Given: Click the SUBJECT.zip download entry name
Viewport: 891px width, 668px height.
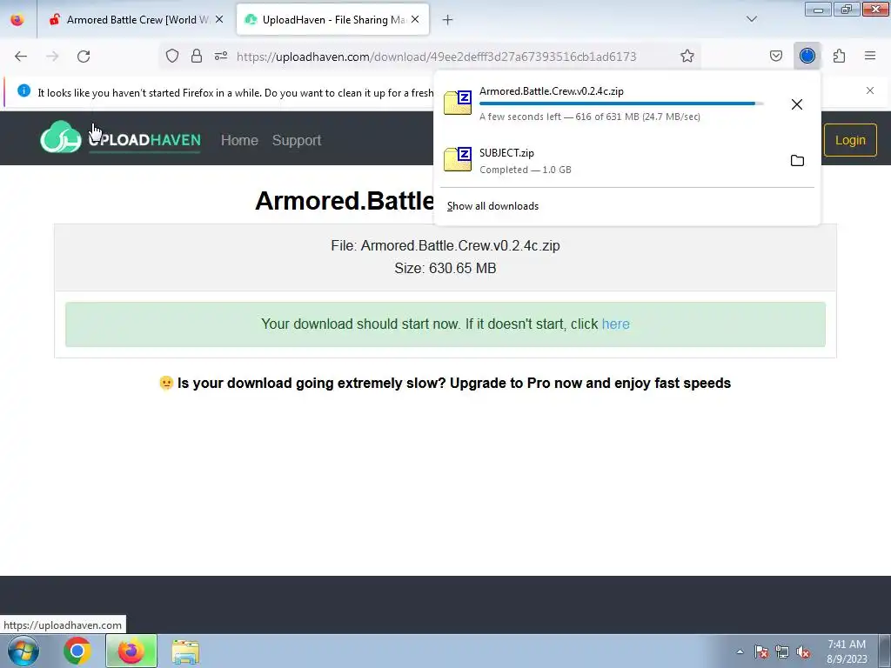Looking at the screenshot, I should tap(507, 153).
